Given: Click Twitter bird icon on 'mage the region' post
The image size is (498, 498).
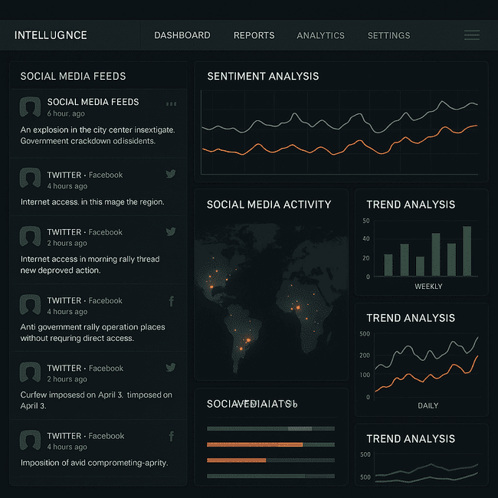Looking at the screenshot, I should (171, 174).
